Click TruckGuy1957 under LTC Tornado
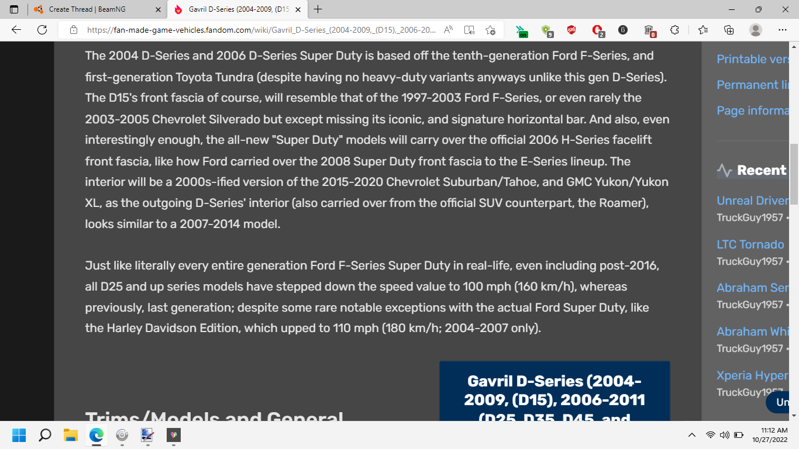 (x=750, y=261)
